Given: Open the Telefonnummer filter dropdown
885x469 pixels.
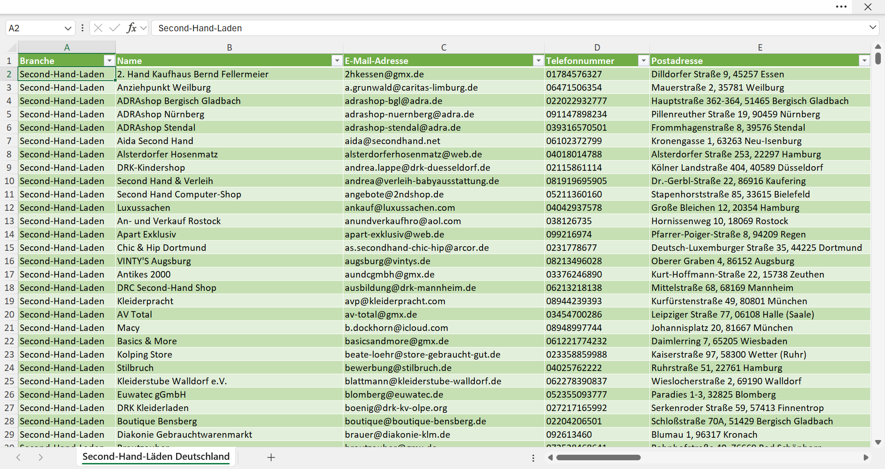Looking at the screenshot, I should [x=643, y=61].
